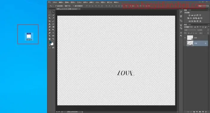The height and width of the screenshot is (113, 210).
Task: Select the PNG file on the desktop
Action: click(x=29, y=36)
